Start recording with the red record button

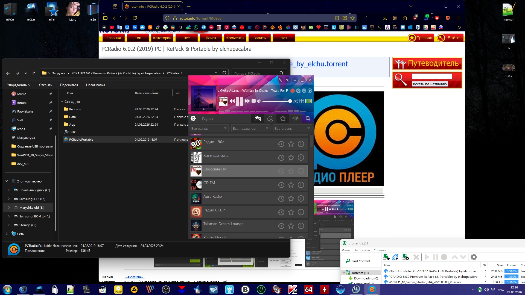(292, 91)
